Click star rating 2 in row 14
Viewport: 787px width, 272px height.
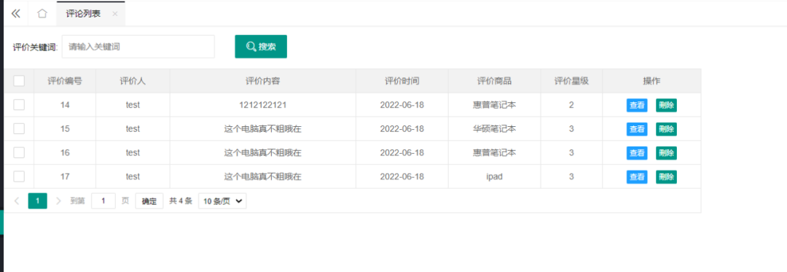[572, 106]
